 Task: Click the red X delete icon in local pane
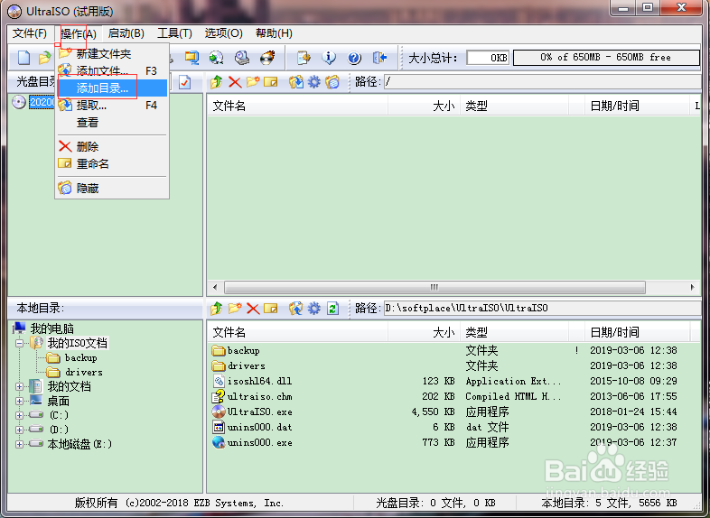253,309
